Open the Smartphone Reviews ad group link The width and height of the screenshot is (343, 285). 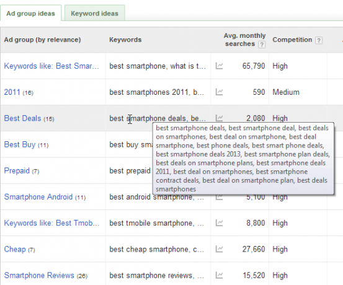pyautogui.click(x=39, y=275)
